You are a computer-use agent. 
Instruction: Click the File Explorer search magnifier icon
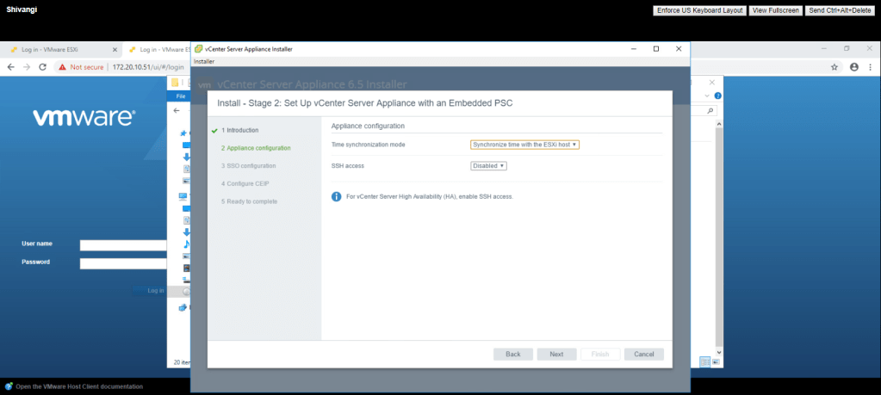[x=710, y=111]
